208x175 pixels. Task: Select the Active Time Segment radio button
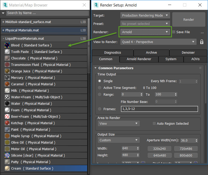[100, 88]
